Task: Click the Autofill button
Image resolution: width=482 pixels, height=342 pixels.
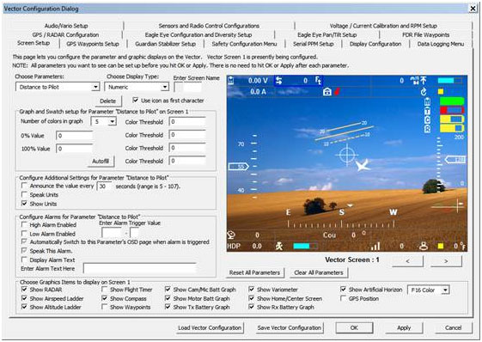Action: [x=101, y=162]
